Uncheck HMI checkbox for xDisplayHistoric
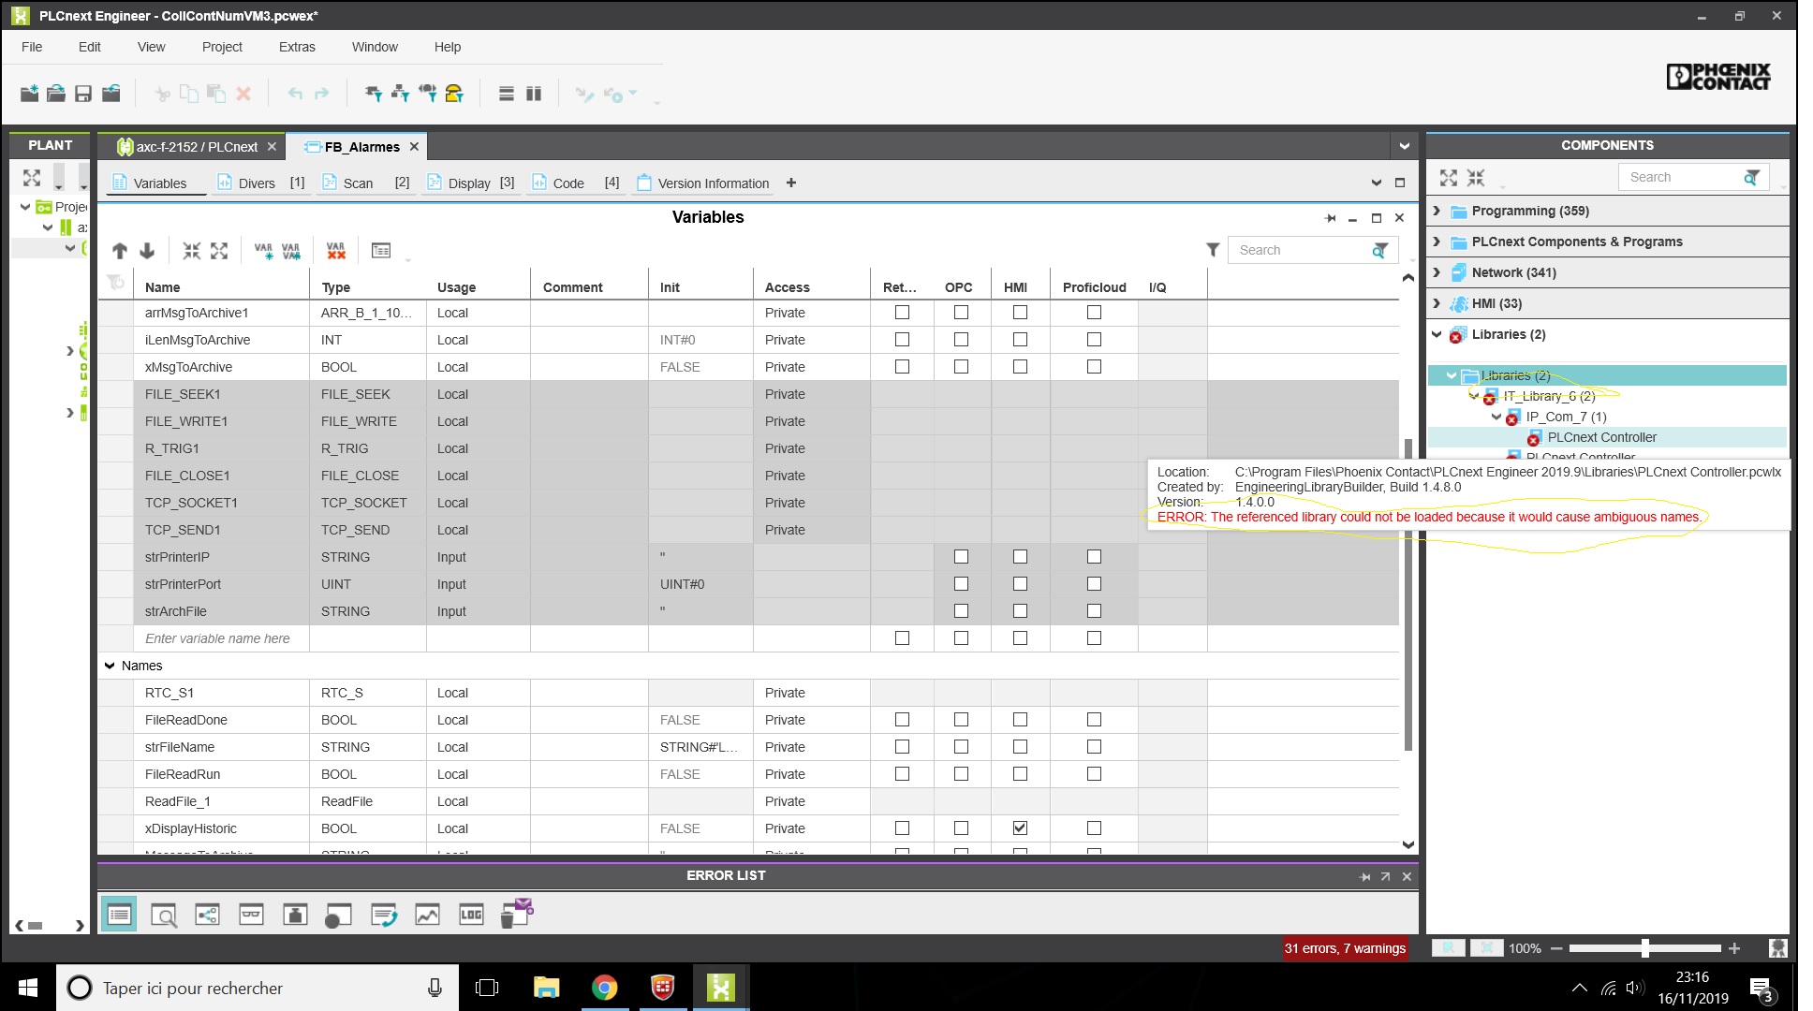 coord(1020,828)
